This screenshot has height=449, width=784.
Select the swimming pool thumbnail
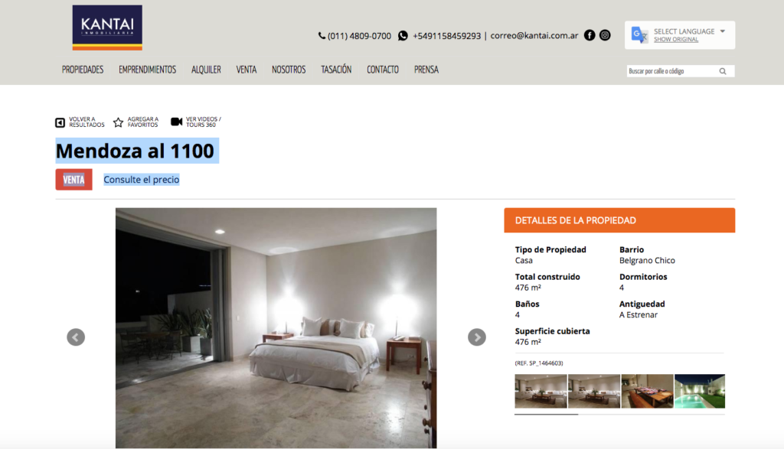pyautogui.click(x=700, y=391)
